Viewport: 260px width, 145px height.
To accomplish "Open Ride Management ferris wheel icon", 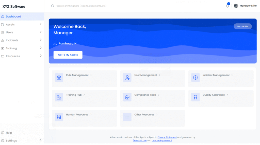I will point(59,78).
